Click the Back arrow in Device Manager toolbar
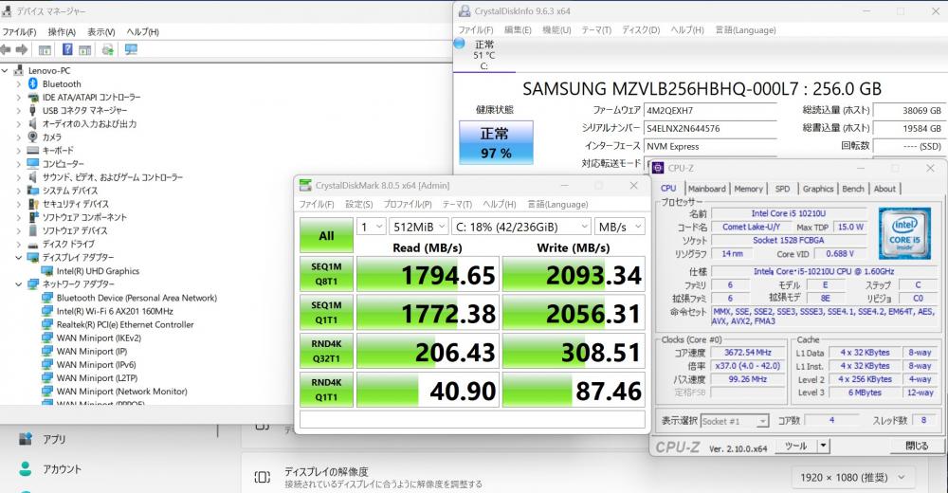Image resolution: width=948 pixels, height=493 pixels. (6, 49)
